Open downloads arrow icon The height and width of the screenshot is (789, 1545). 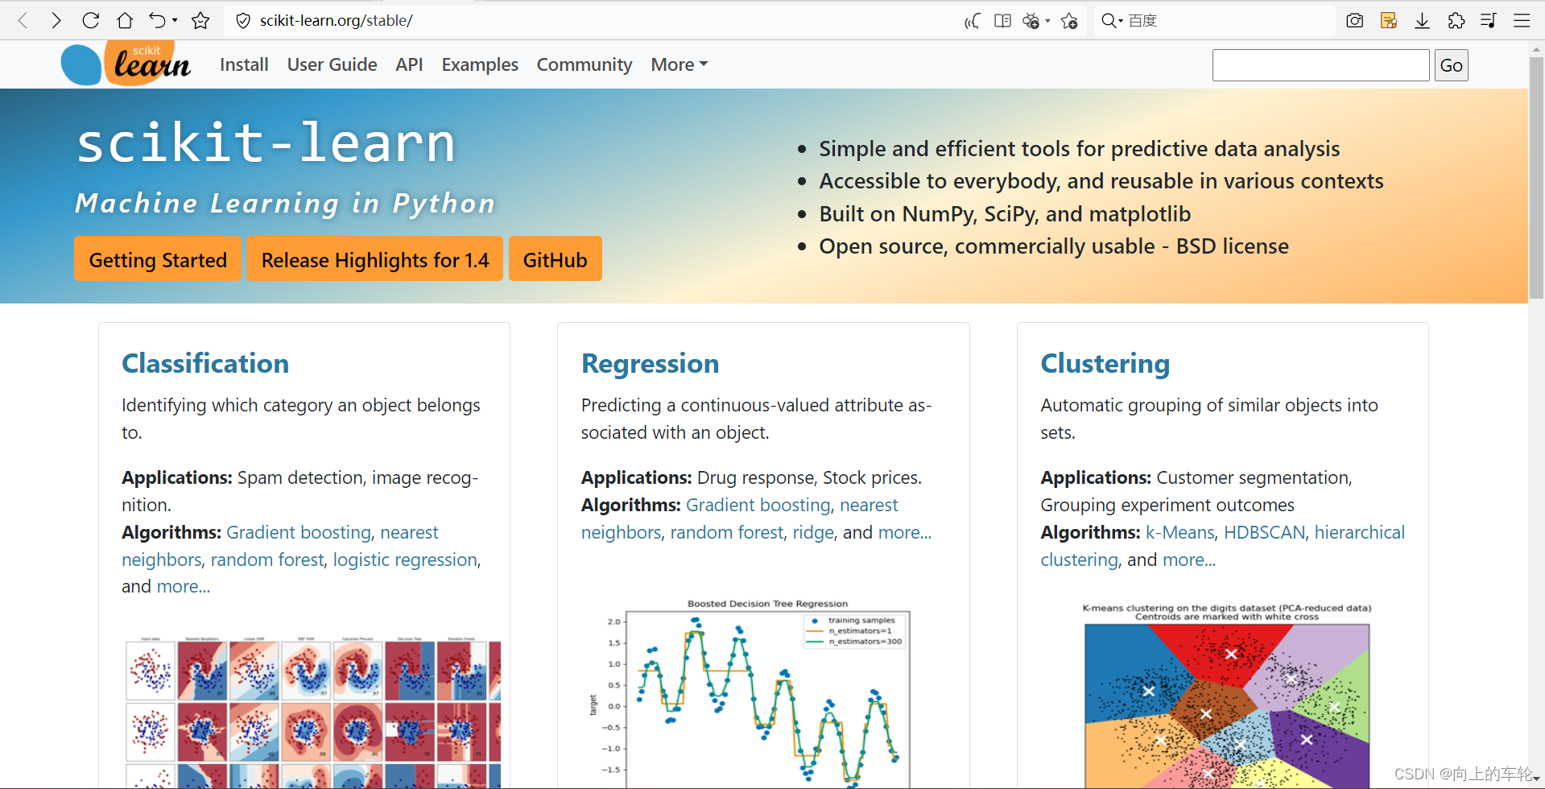click(1423, 21)
